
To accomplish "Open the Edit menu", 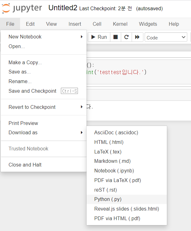I will [x=30, y=24].
